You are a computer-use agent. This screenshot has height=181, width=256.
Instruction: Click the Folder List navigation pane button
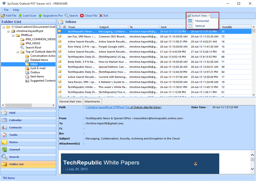28,164
